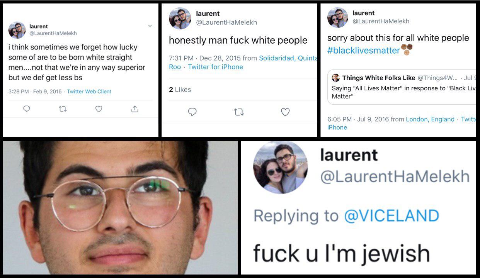The height and width of the screenshot is (278, 480).
Task: Open the @VICELAND mention
Action: point(391,215)
